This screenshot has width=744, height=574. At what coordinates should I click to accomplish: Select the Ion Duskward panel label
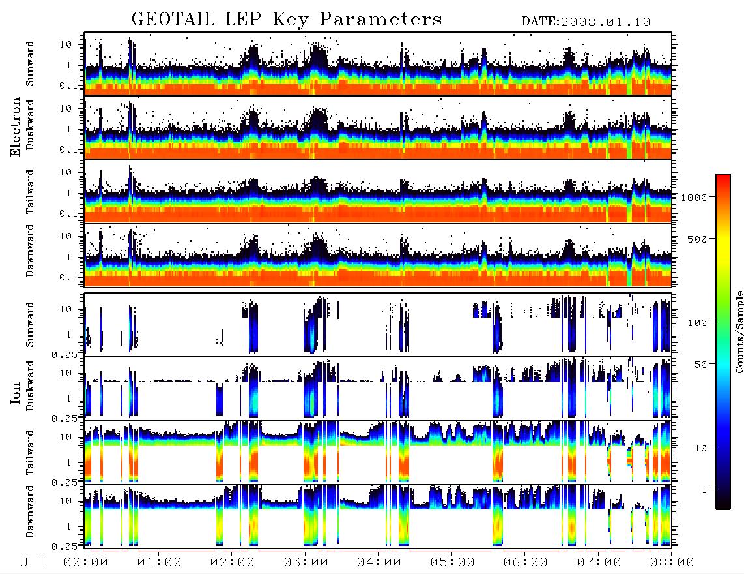pyautogui.click(x=30, y=385)
